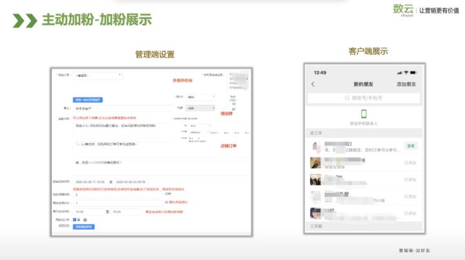Click the start time field 2020-03-06 11:10:06
This screenshot has height=260, width=465.
click(x=90, y=182)
